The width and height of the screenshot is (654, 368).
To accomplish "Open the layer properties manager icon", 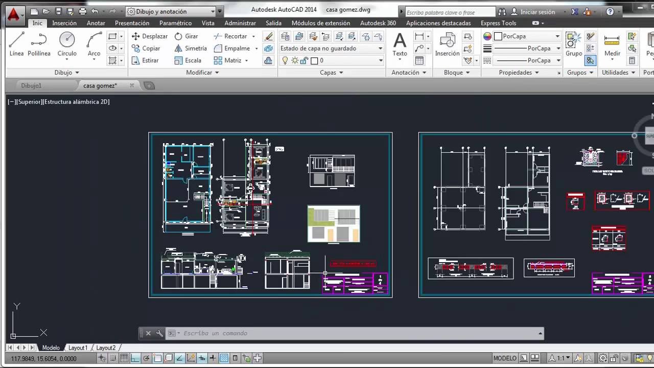I will [285, 36].
